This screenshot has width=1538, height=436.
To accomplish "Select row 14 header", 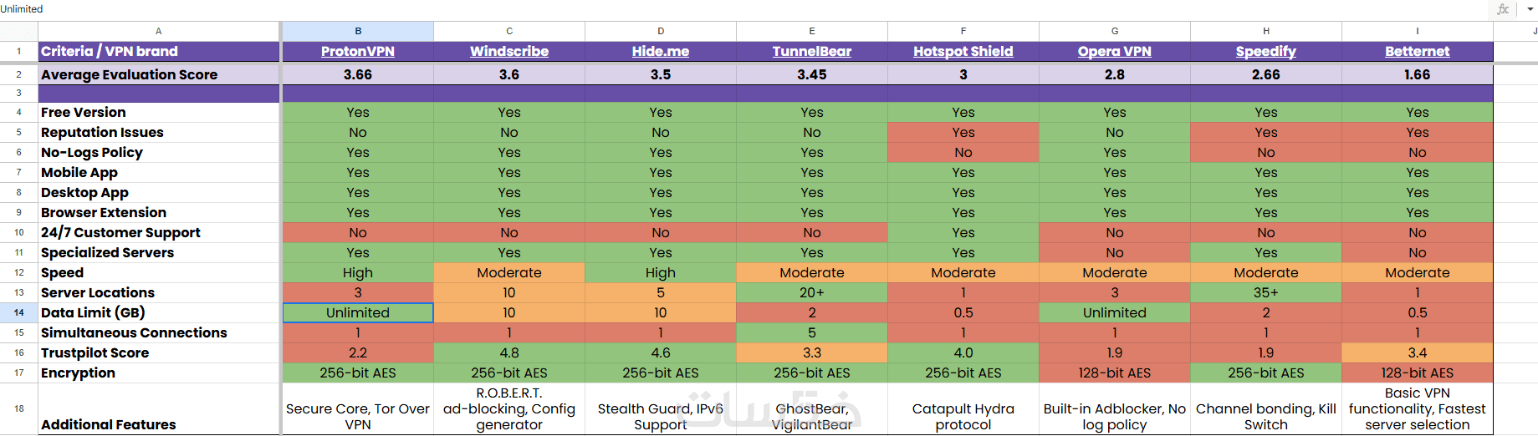I will (18, 312).
